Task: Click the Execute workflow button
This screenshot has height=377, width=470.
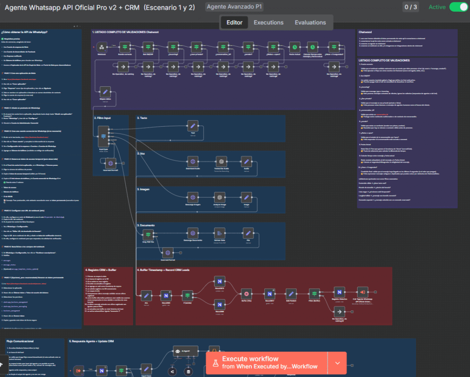Action: point(266,362)
